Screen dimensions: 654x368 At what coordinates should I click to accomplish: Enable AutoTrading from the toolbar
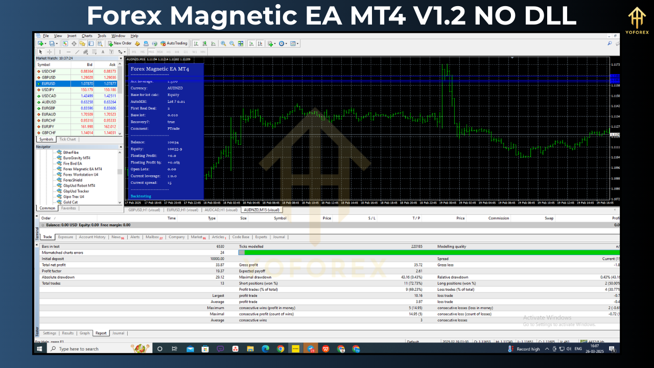(176, 43)
